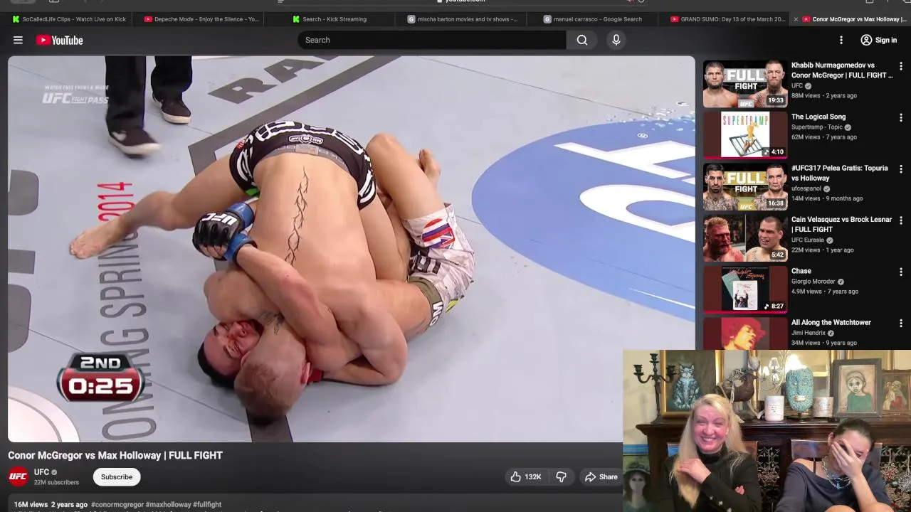
Task: Go to the YouTube home logo
Action: (59, 40)
